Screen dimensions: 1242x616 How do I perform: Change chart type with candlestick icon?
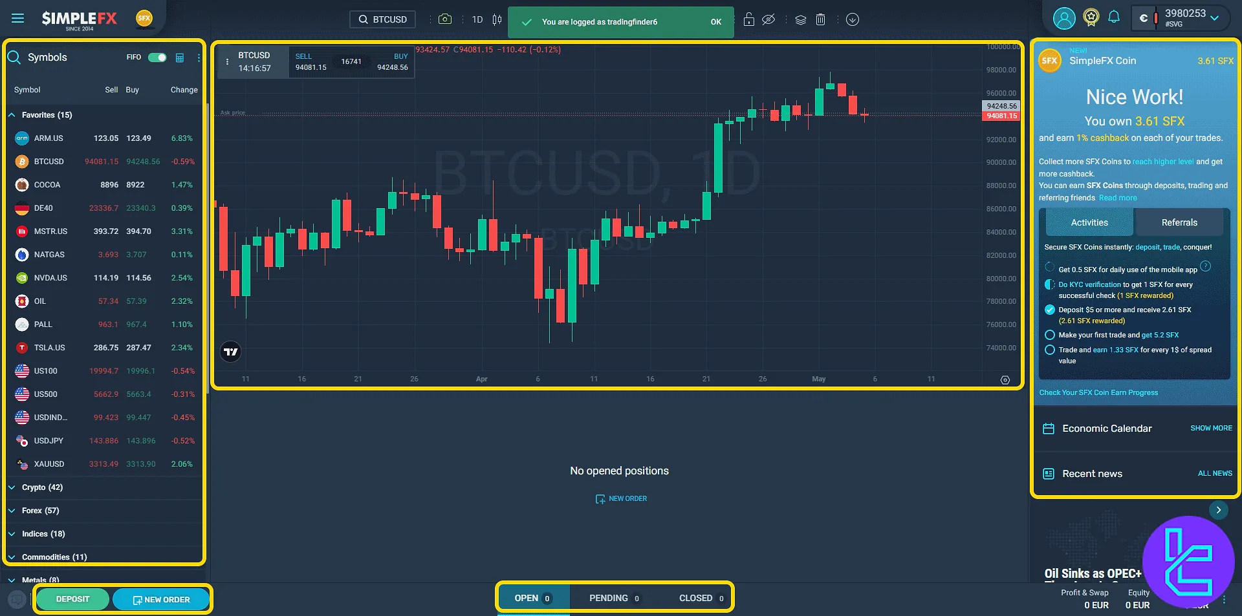point(497,19)
